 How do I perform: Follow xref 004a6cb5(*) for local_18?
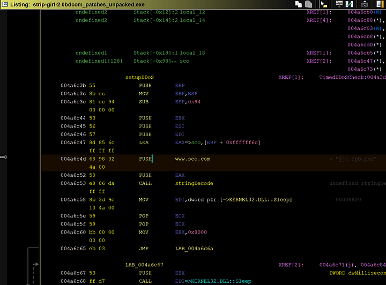pyautogui.click(x=365, y=53)
